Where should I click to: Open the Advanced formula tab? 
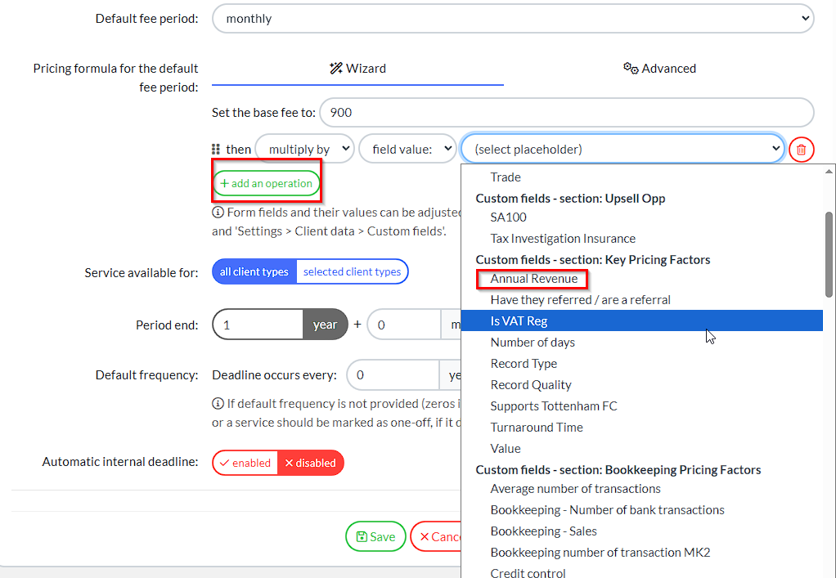pyautogui.click(x=659, y=69)
